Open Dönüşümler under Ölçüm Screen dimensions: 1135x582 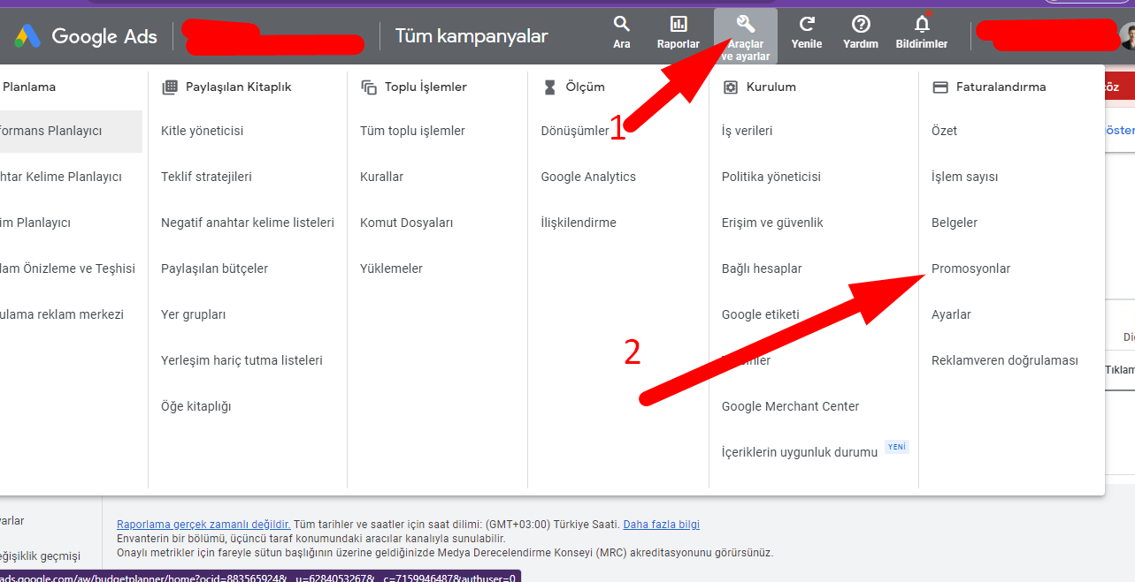point(575,131)
